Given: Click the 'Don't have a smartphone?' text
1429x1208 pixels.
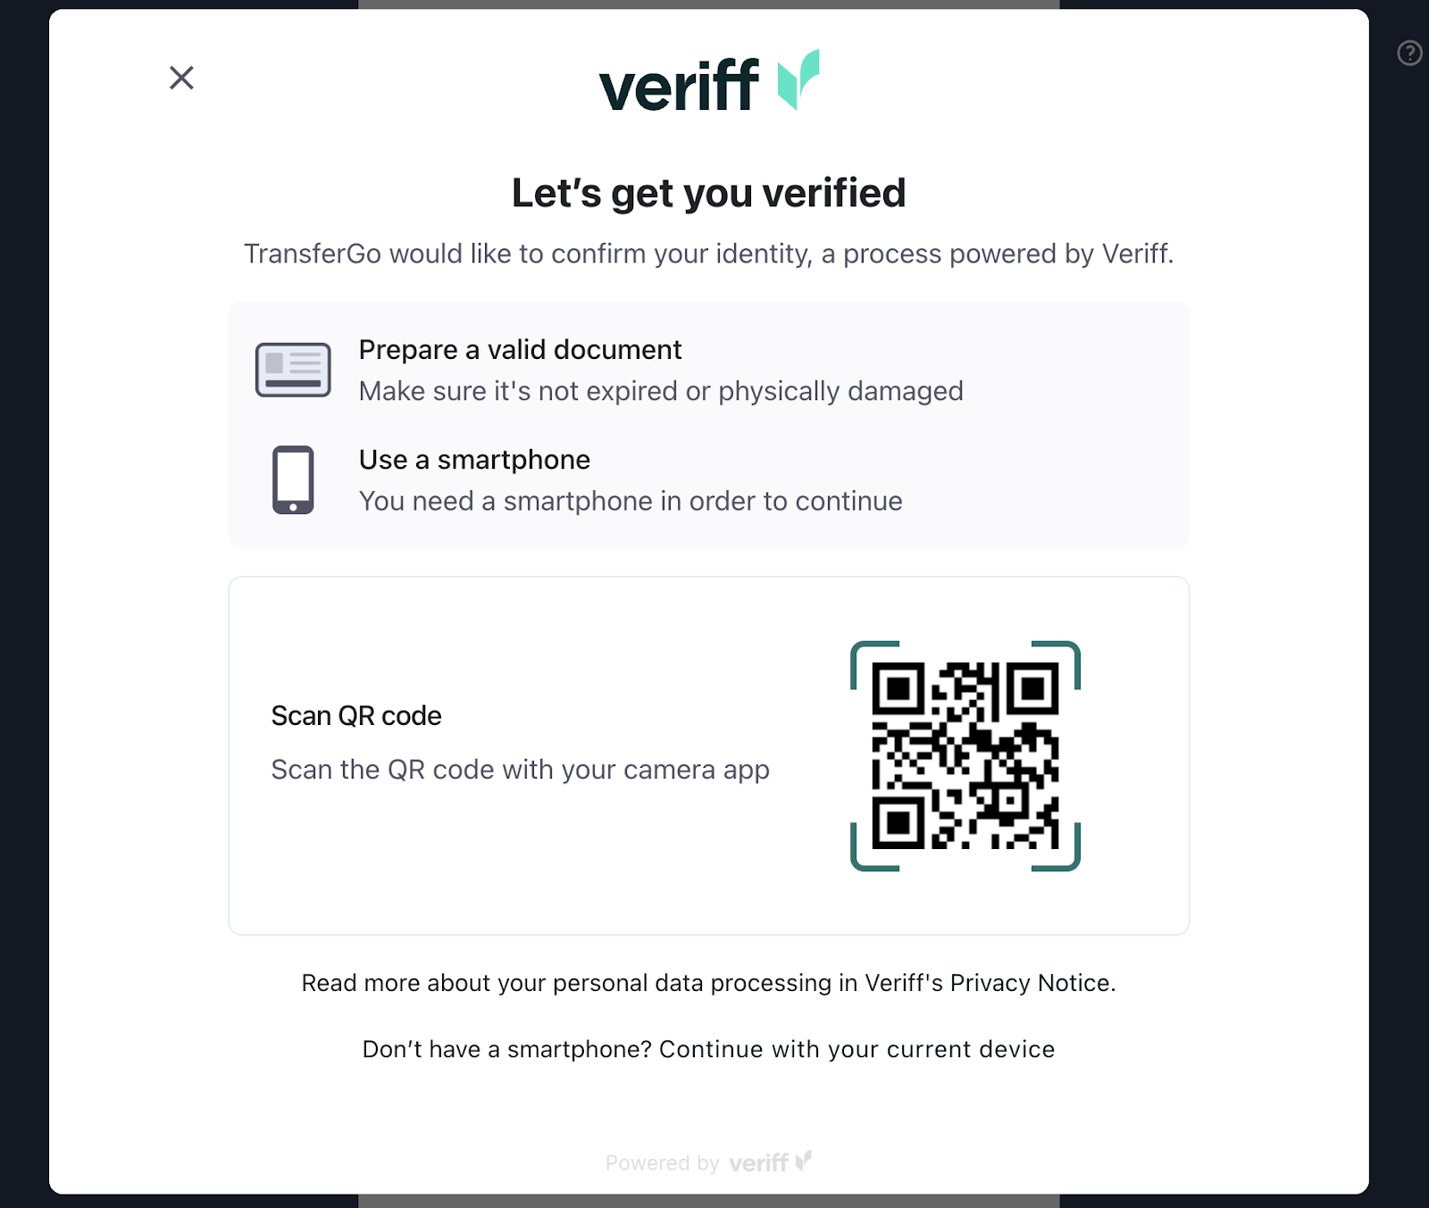Looking at the screenshot, I should point(507,1049).
